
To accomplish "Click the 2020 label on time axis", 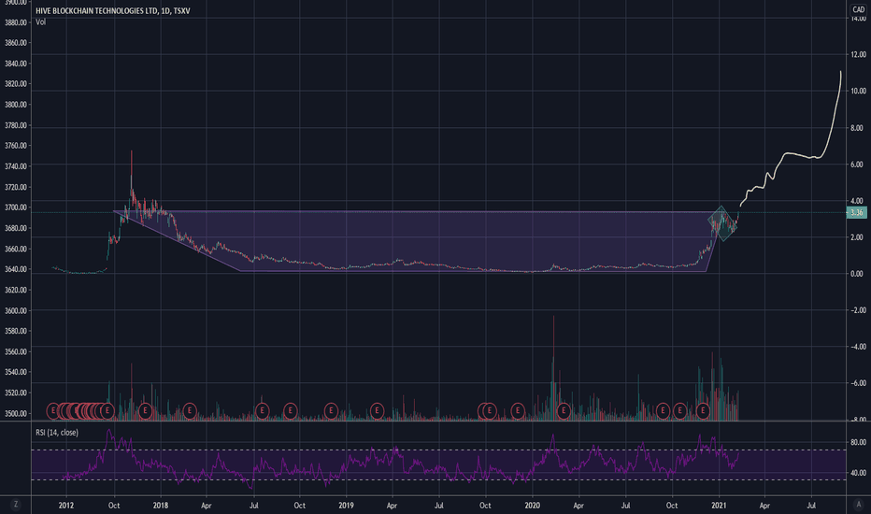I will point(532,505).
